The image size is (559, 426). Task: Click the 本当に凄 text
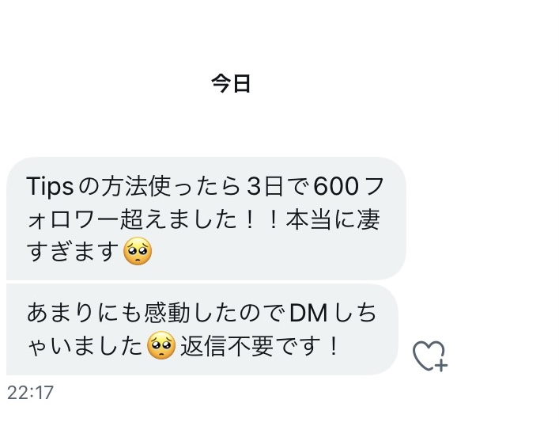pos(333,219)
